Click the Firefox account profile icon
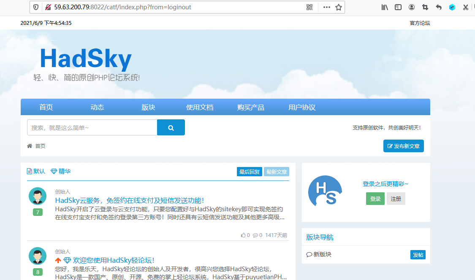Viewport: 475px width, 280px height. (x=412, y=7)
